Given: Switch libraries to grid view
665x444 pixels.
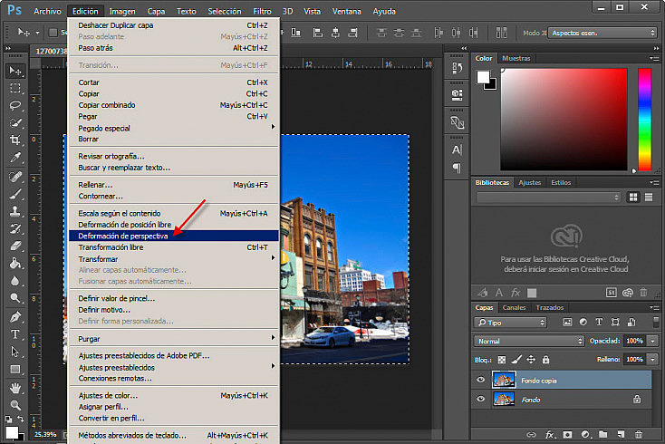Looking at the screenshot, I should (633, 198).
